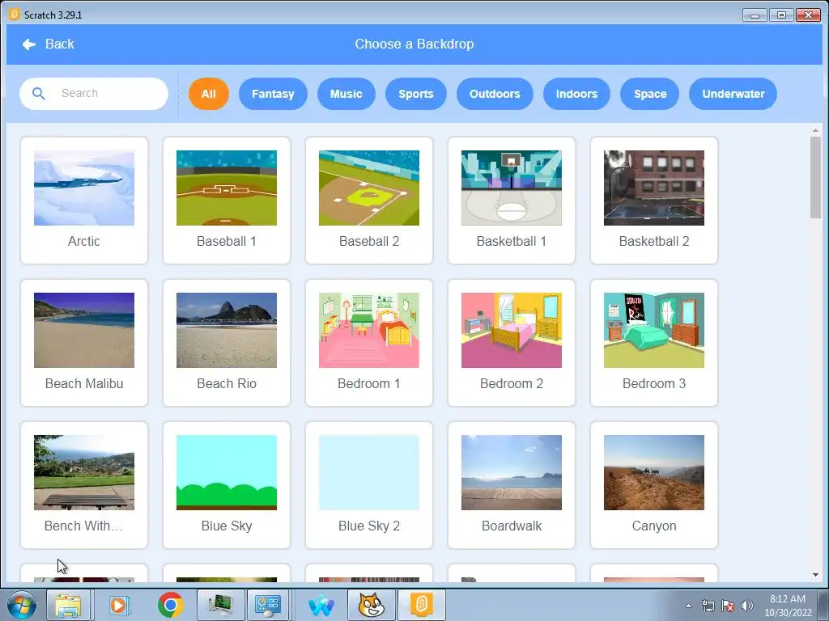The height and width of the screenshot is (621, 829).
Task: Switch to the Indoors category
Action: [x=576, y=94]
